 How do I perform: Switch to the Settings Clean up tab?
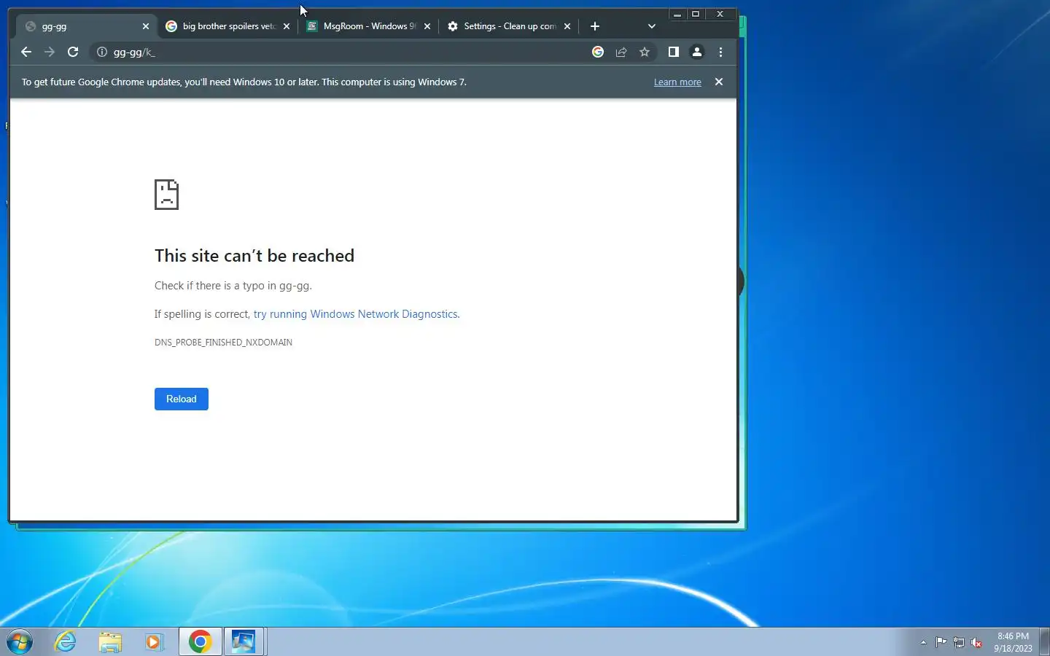click(508, 26)
